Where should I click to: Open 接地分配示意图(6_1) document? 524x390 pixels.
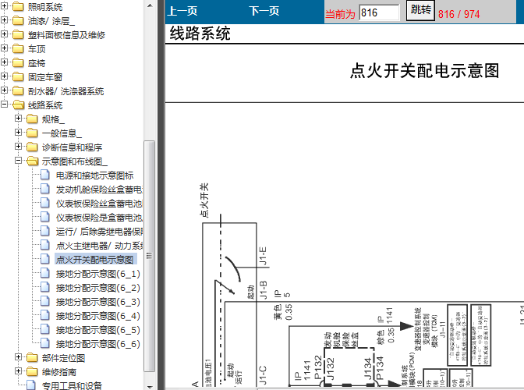pos(98,273)
